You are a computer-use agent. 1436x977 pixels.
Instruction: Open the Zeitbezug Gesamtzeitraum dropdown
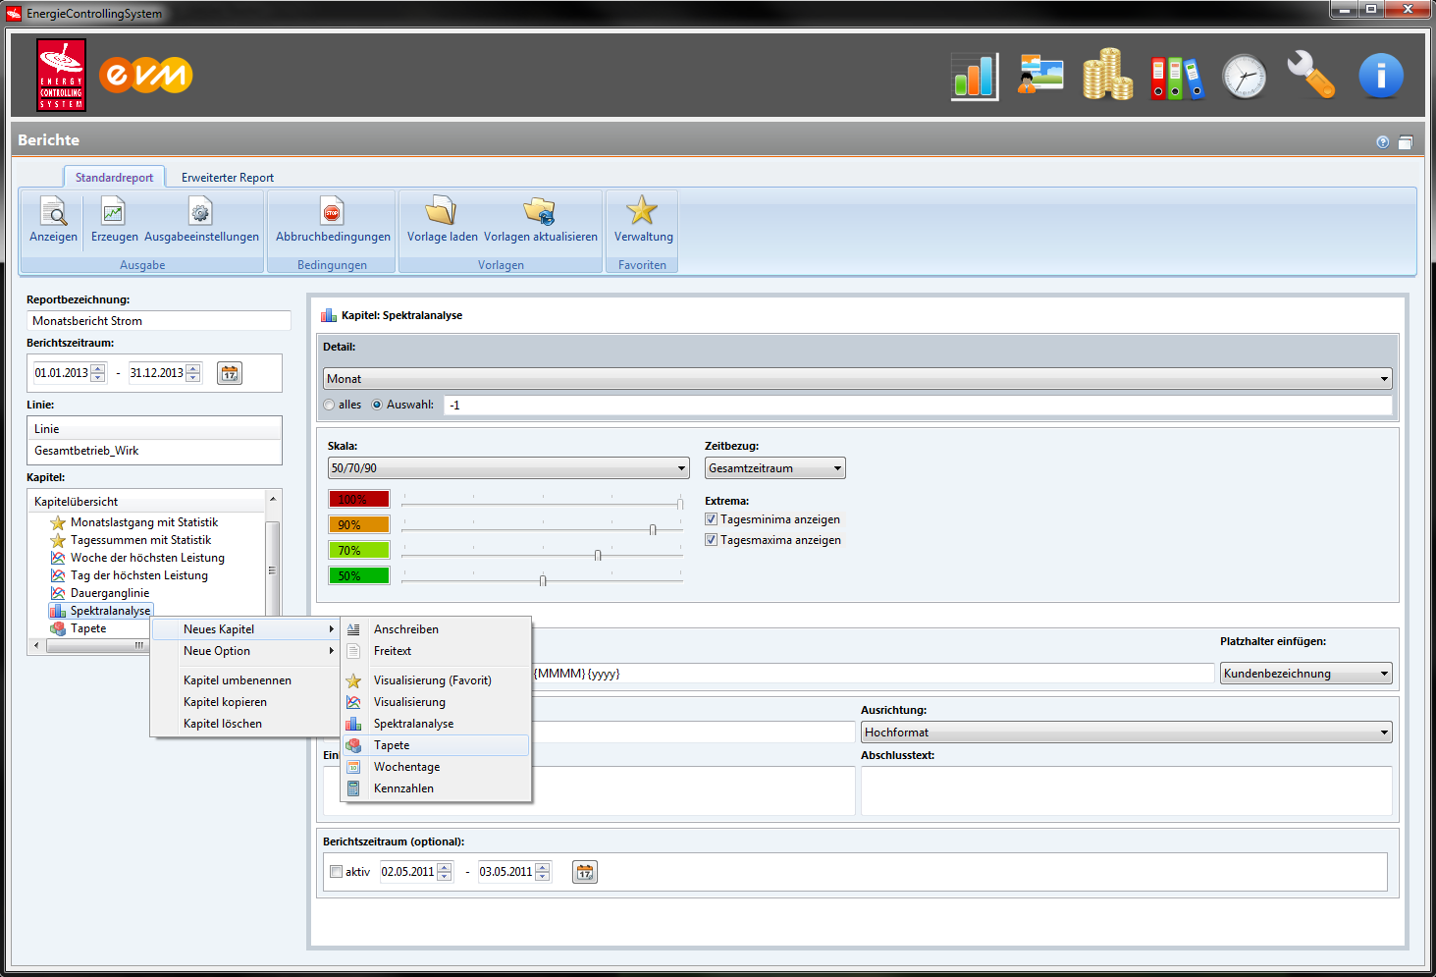pyautogui.click(x=775, y=468)
